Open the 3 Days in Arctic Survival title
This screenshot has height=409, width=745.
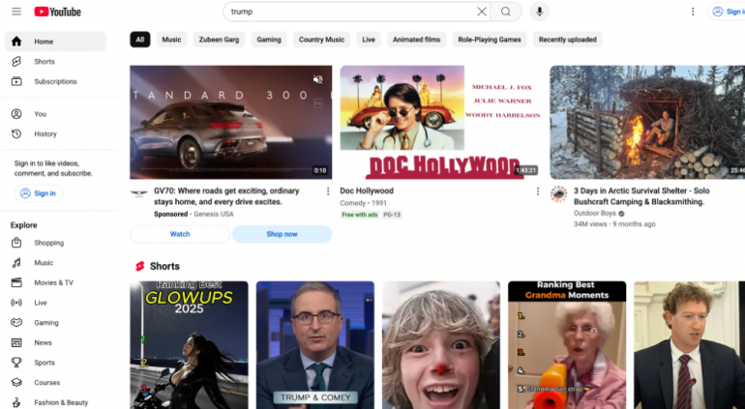coord(641,196)
